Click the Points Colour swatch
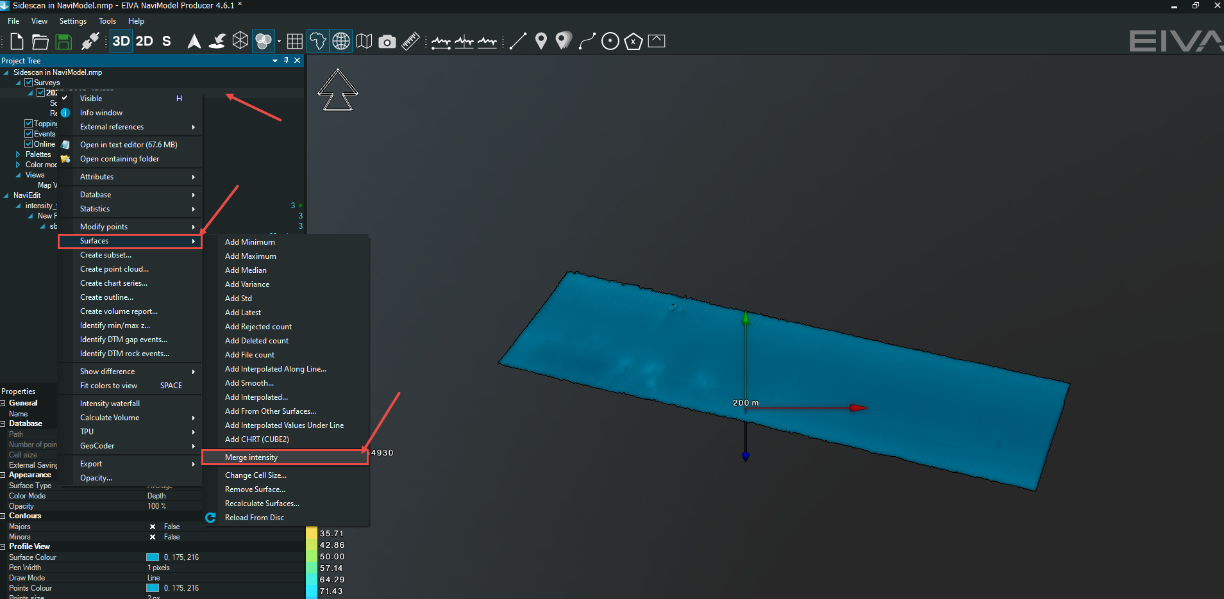 [x=153, y=588]
